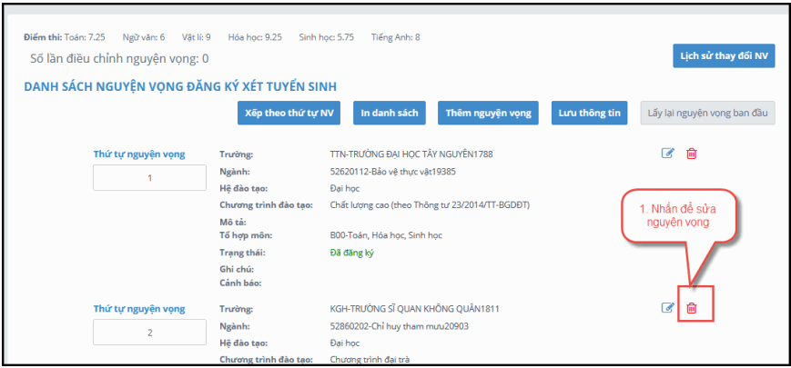The image size is (791, 368).
Task: Click Chương trình đại trà text
Action: (370, 360)
